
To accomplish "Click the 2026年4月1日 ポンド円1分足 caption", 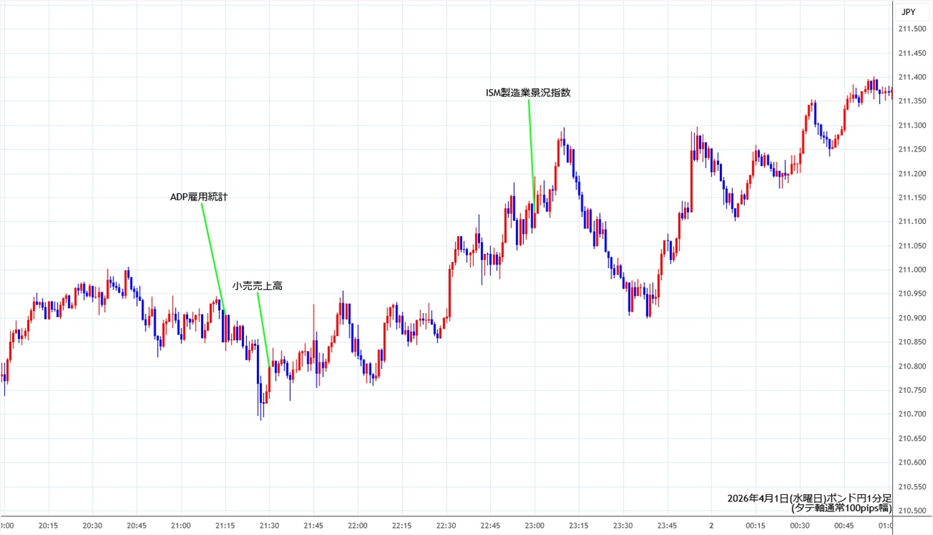I will pyautogui.click(x=809, y=498).
